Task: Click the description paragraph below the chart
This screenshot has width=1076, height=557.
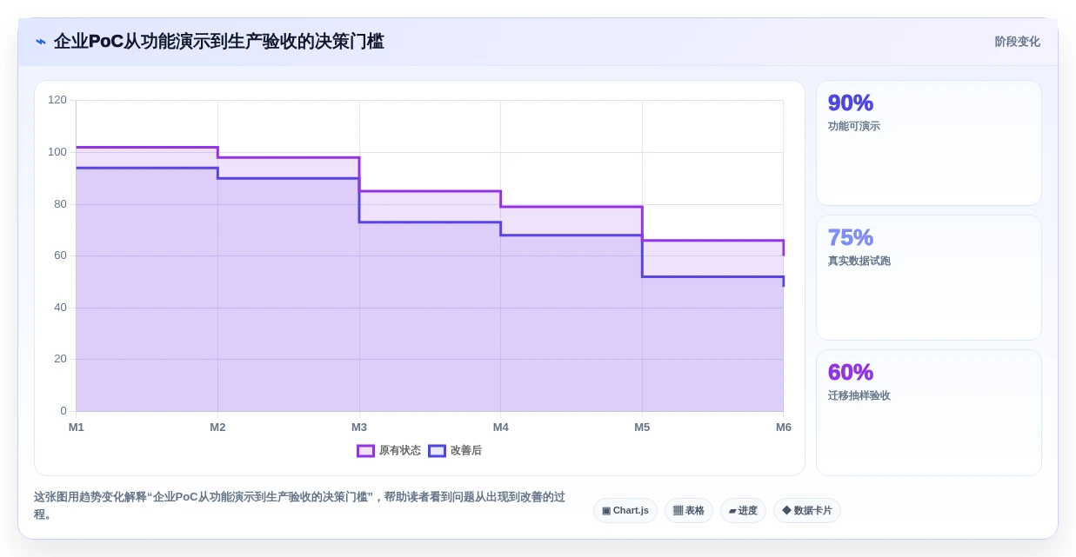Action: pyautogui.click(x=299, y=506)
